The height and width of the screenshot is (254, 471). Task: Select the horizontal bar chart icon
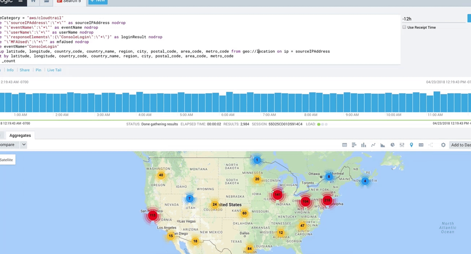pyautogui.click(x=354, y=145)
